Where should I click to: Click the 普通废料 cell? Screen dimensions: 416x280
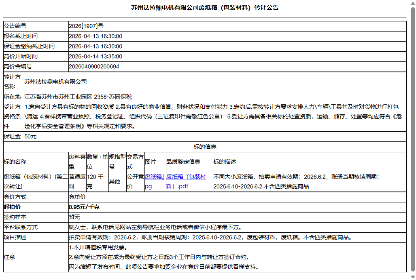[77, 181]
